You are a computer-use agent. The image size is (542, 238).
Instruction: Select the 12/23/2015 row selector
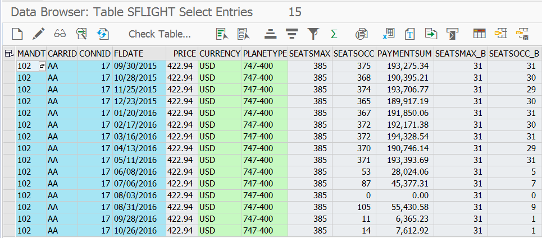(x=8, y=101)
